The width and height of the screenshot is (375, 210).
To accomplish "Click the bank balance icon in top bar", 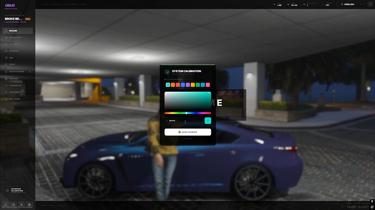I will [x=289, y=4].
